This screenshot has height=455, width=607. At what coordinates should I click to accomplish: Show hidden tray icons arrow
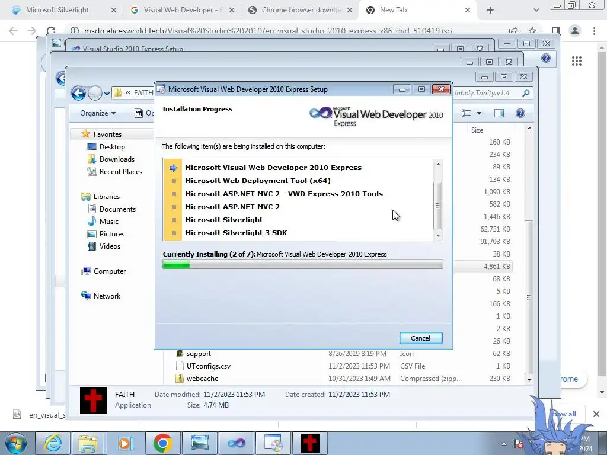tap(504, 444)
